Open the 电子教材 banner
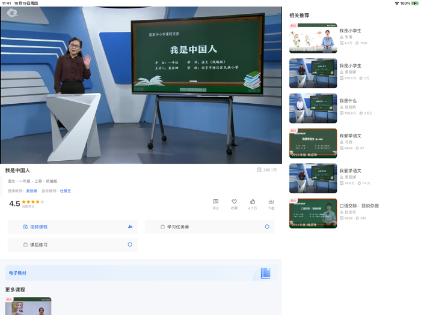Viewport: 421px width, 315px height. 141,273
